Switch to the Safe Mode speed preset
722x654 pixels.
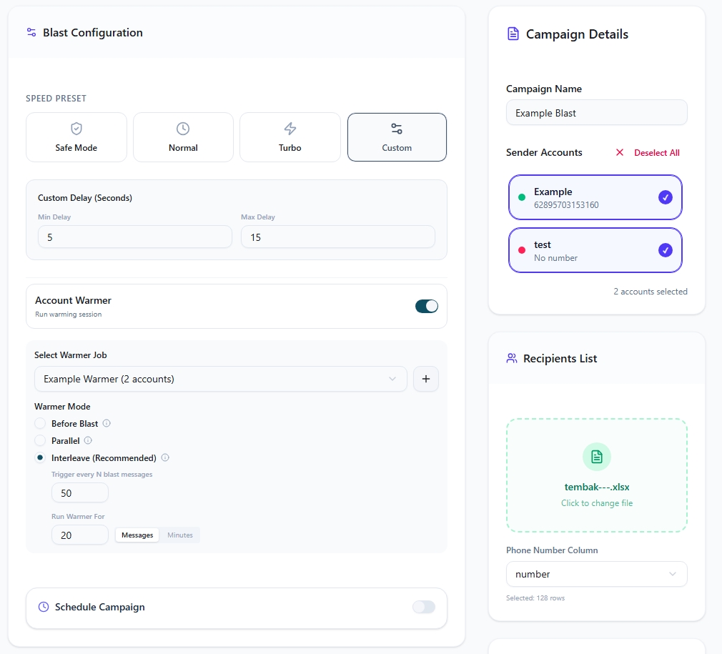pyautogui.click(x=76, y=137)
